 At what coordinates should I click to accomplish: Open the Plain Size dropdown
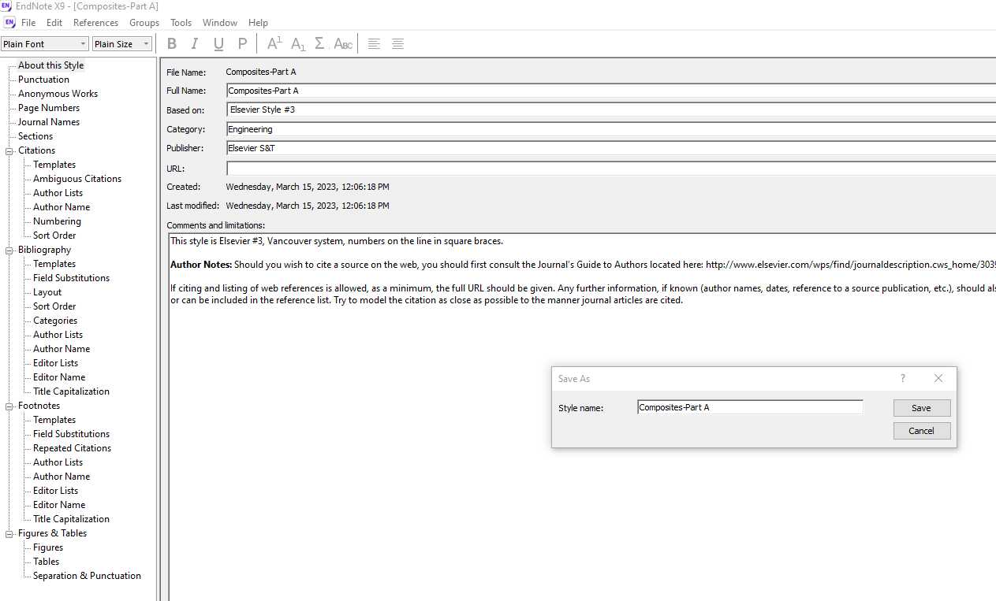(x=122, y=44)
